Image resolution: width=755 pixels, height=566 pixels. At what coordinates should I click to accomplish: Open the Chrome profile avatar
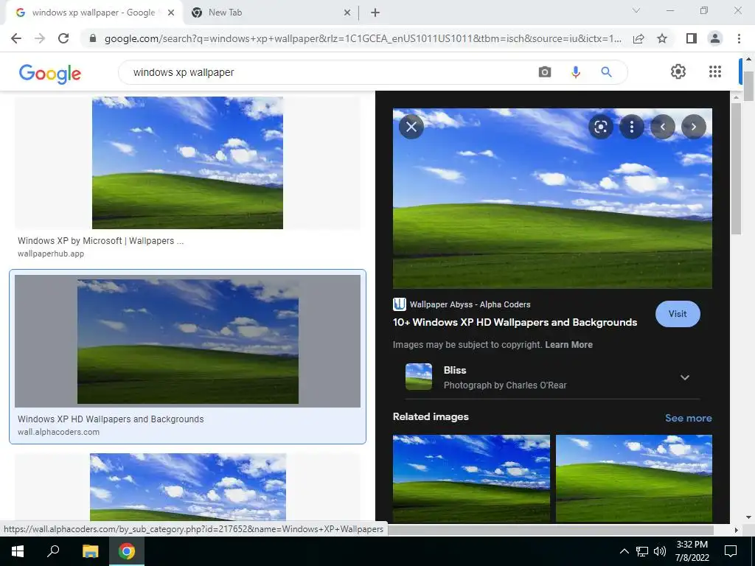point(715,38)
